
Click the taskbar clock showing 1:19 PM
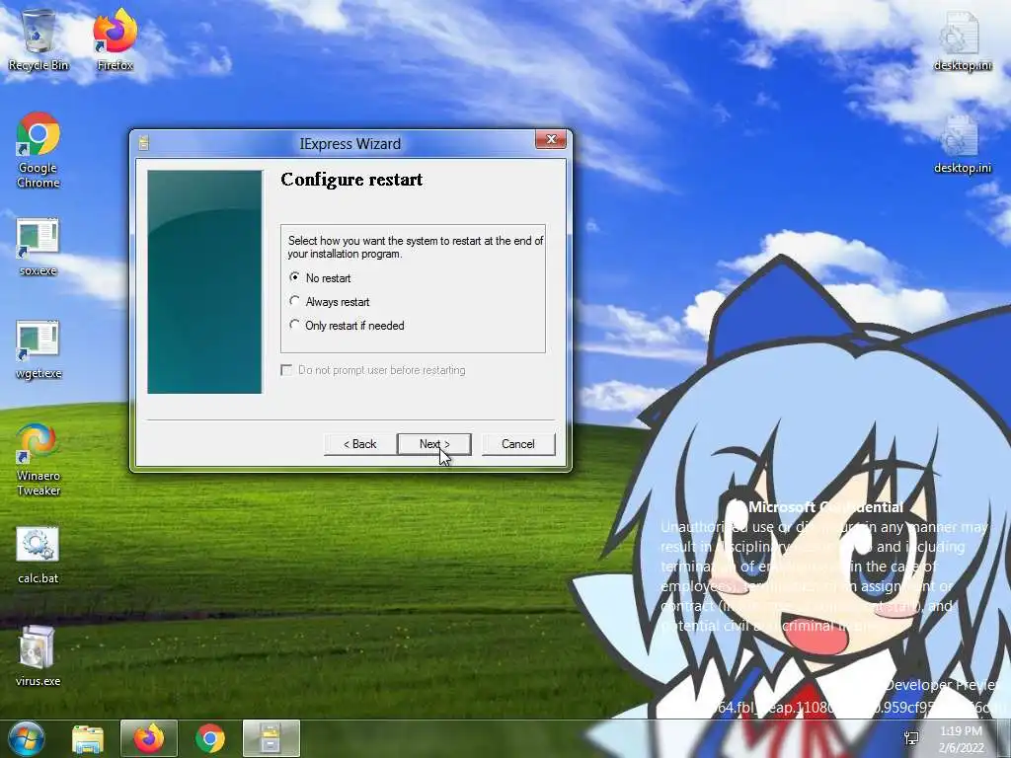pyautogui.click(x=961, y=739)
